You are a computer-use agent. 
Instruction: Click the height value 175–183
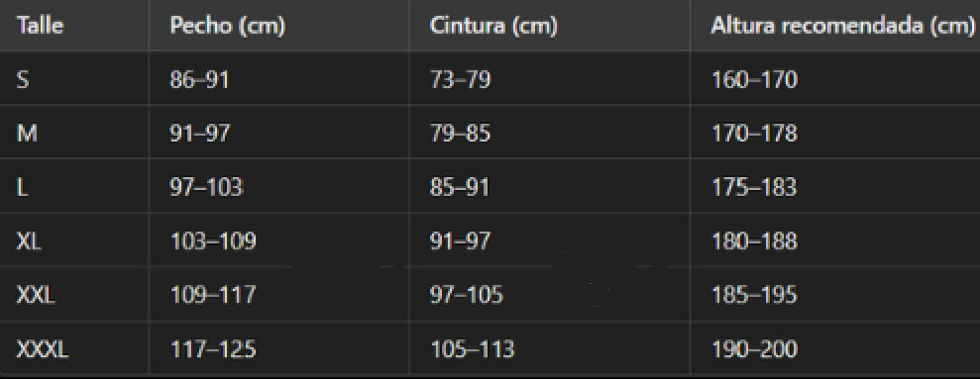click(754, 187)
